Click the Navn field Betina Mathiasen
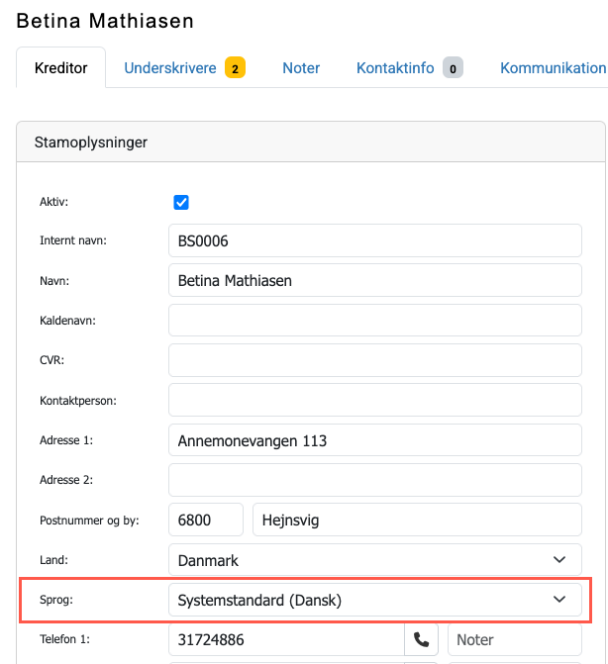The width and height of the screenshot is (608, 664). [375, 280]
